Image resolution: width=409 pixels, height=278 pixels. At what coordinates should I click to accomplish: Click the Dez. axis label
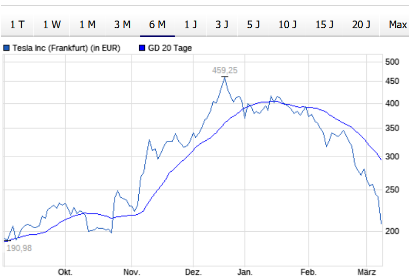[193, 272]
